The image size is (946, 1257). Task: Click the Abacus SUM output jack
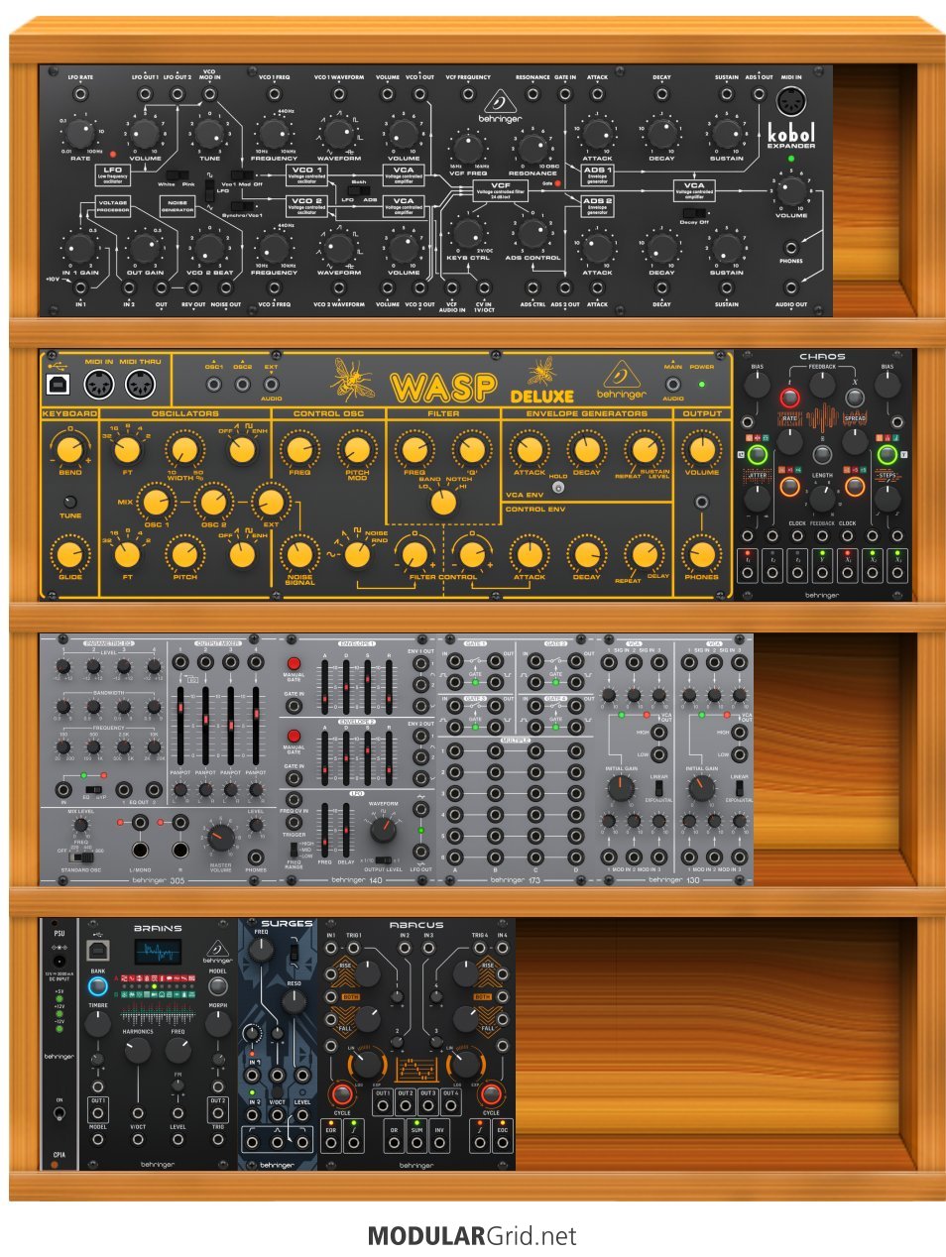[x=416, y=1143]
